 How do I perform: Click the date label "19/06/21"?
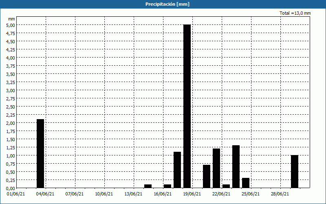(192, 194)
